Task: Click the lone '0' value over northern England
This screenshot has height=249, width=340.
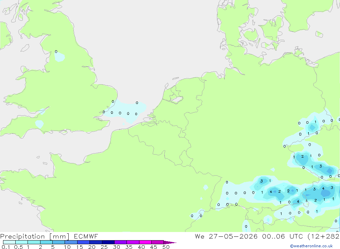Action: click(x=56, y=52)
